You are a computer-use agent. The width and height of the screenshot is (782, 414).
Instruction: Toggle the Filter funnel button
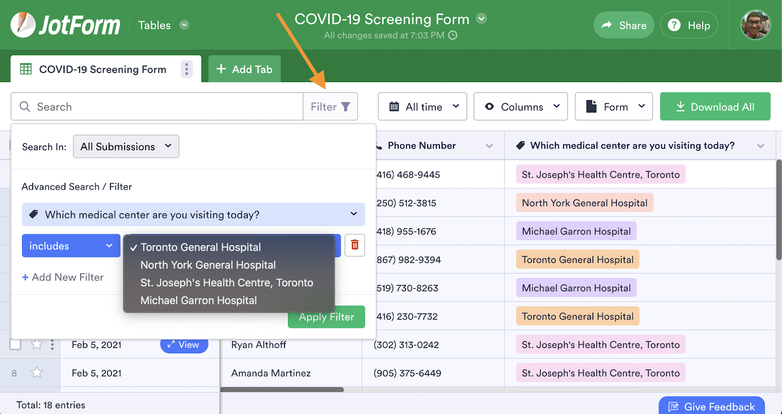[330, 107]
